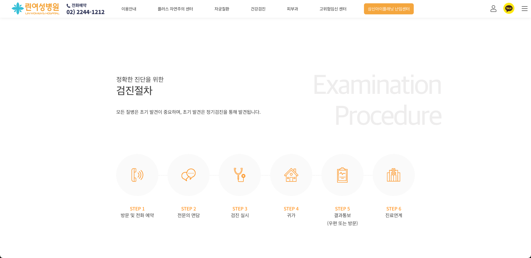531x258 pixels.
Task: Open the 플러스 자연주의 센터 menu
Action: (x=175, y=9)
